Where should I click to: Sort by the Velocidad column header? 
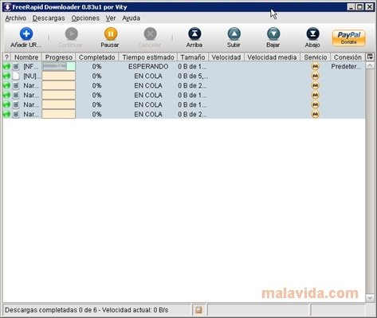(x=226, y=57)
